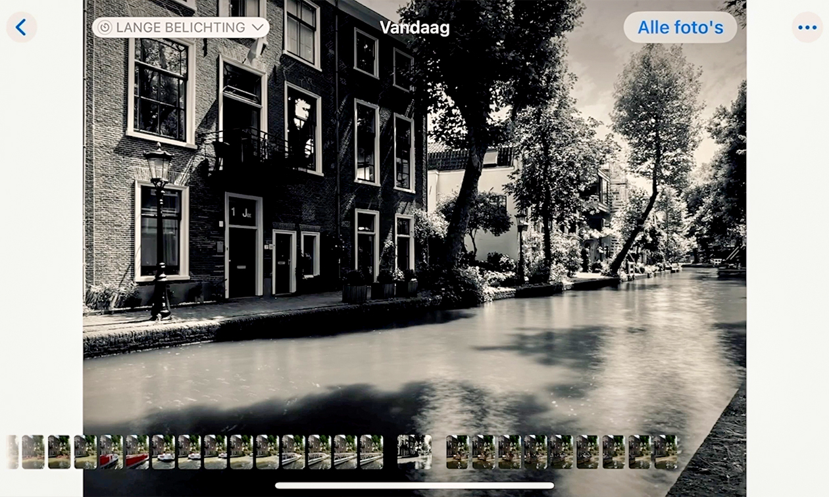Select the currently highlighted black-and-white thumbnail
The image size is (829, 497).
pyautogui.click(x=414, y=452)
